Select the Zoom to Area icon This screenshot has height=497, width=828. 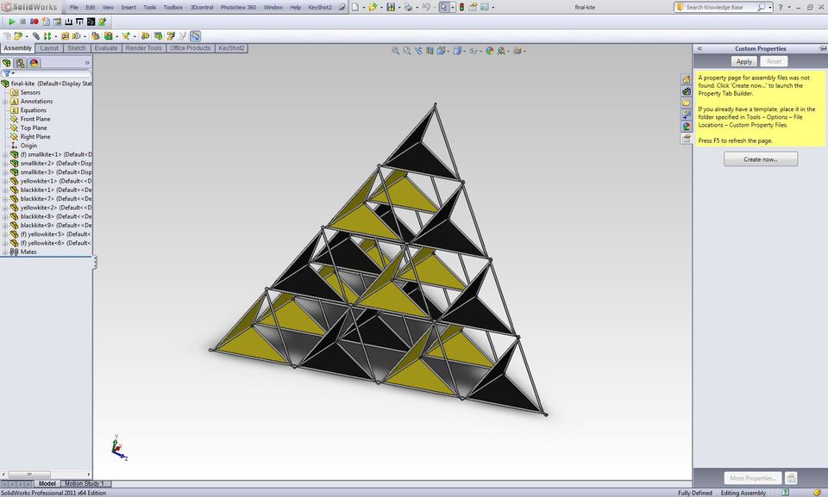[x=406, y=51]
